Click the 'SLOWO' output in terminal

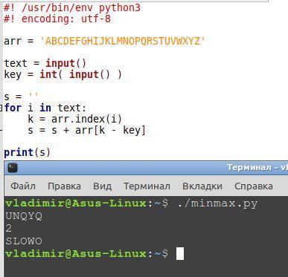pyautogui.click(x=24, y=241)
